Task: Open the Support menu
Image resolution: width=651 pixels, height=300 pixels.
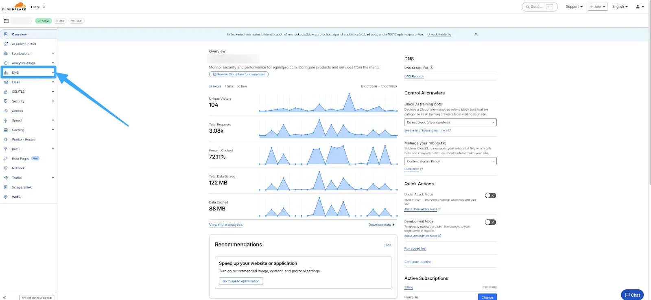Action: coord(574,7)
